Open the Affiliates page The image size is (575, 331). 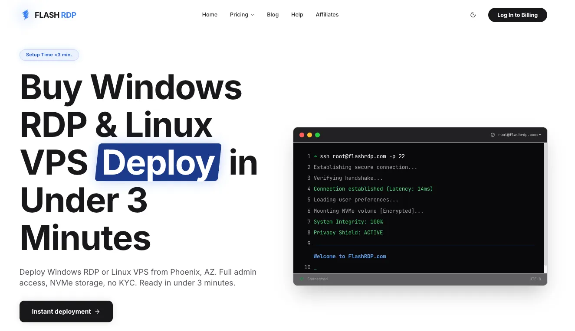[327, 15]
